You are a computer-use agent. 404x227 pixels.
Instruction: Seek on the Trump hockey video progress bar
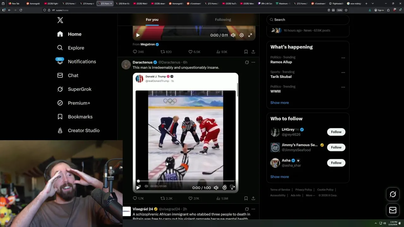187,181
